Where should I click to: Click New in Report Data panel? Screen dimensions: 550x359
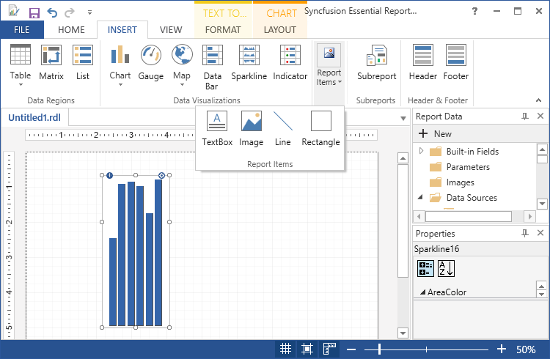click(x=435, y=134)
